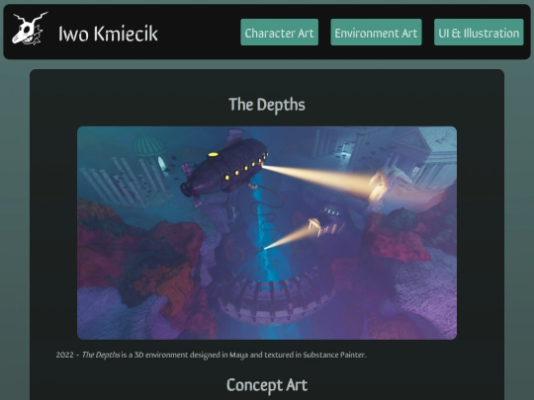Click The Depths heading
This screenshot has height=400, width=534.
(x=267, y=105)
